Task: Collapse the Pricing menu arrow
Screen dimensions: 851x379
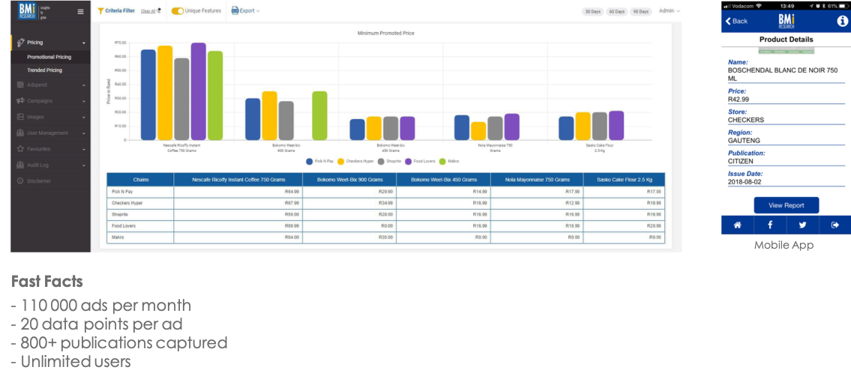Action: click(x=83, y=43)
